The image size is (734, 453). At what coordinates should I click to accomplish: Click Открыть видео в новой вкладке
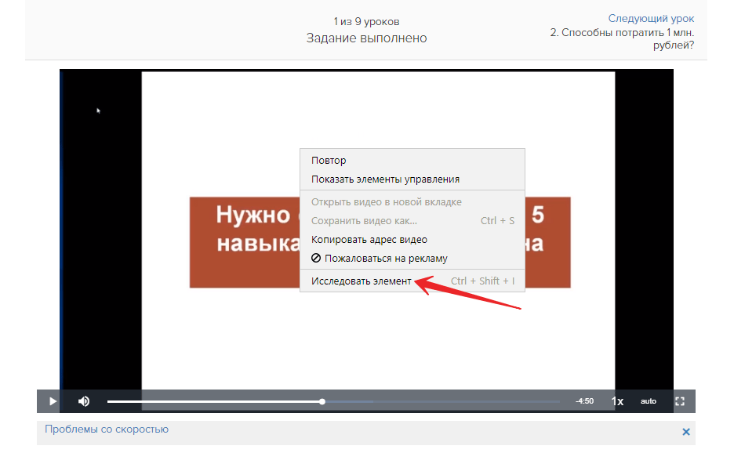[412, 201]
